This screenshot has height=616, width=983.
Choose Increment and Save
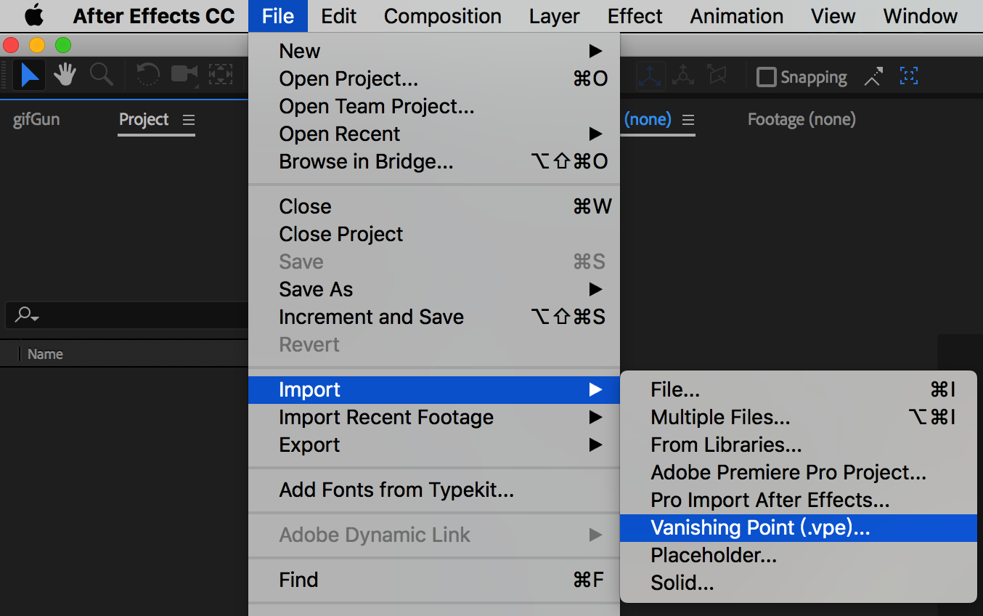434,317
